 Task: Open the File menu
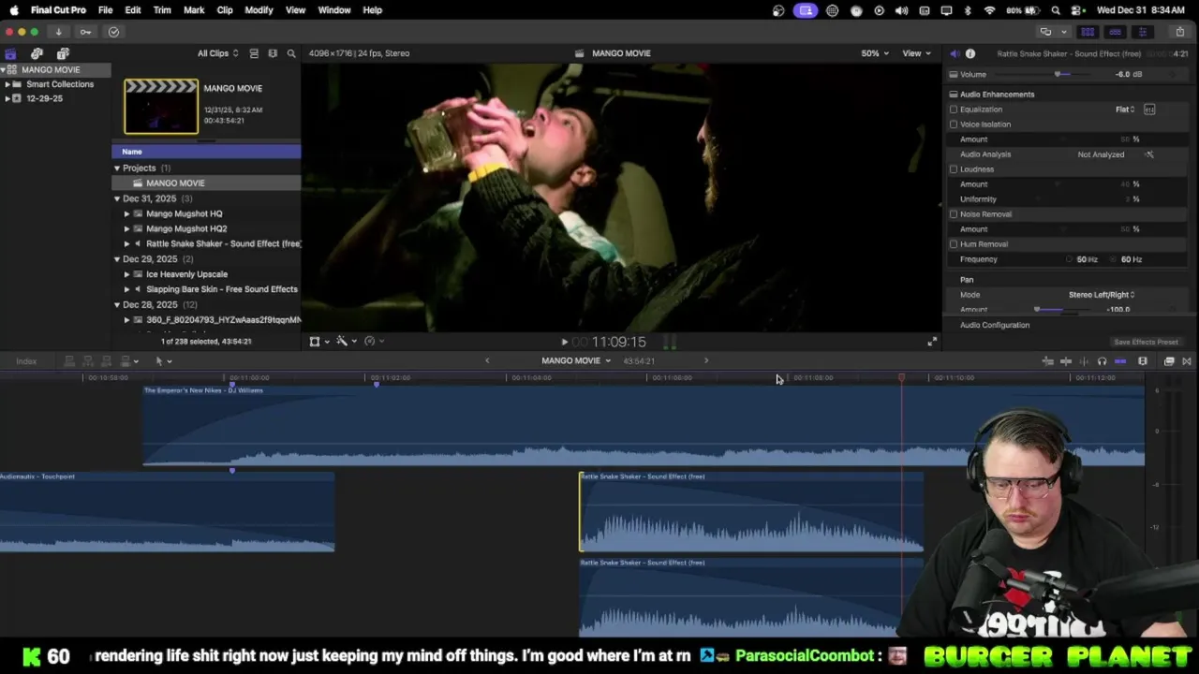(106, 10)
